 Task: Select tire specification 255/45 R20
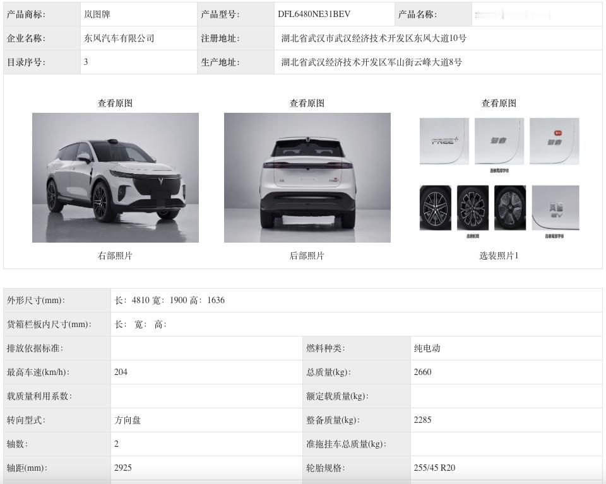click(434, 468)
